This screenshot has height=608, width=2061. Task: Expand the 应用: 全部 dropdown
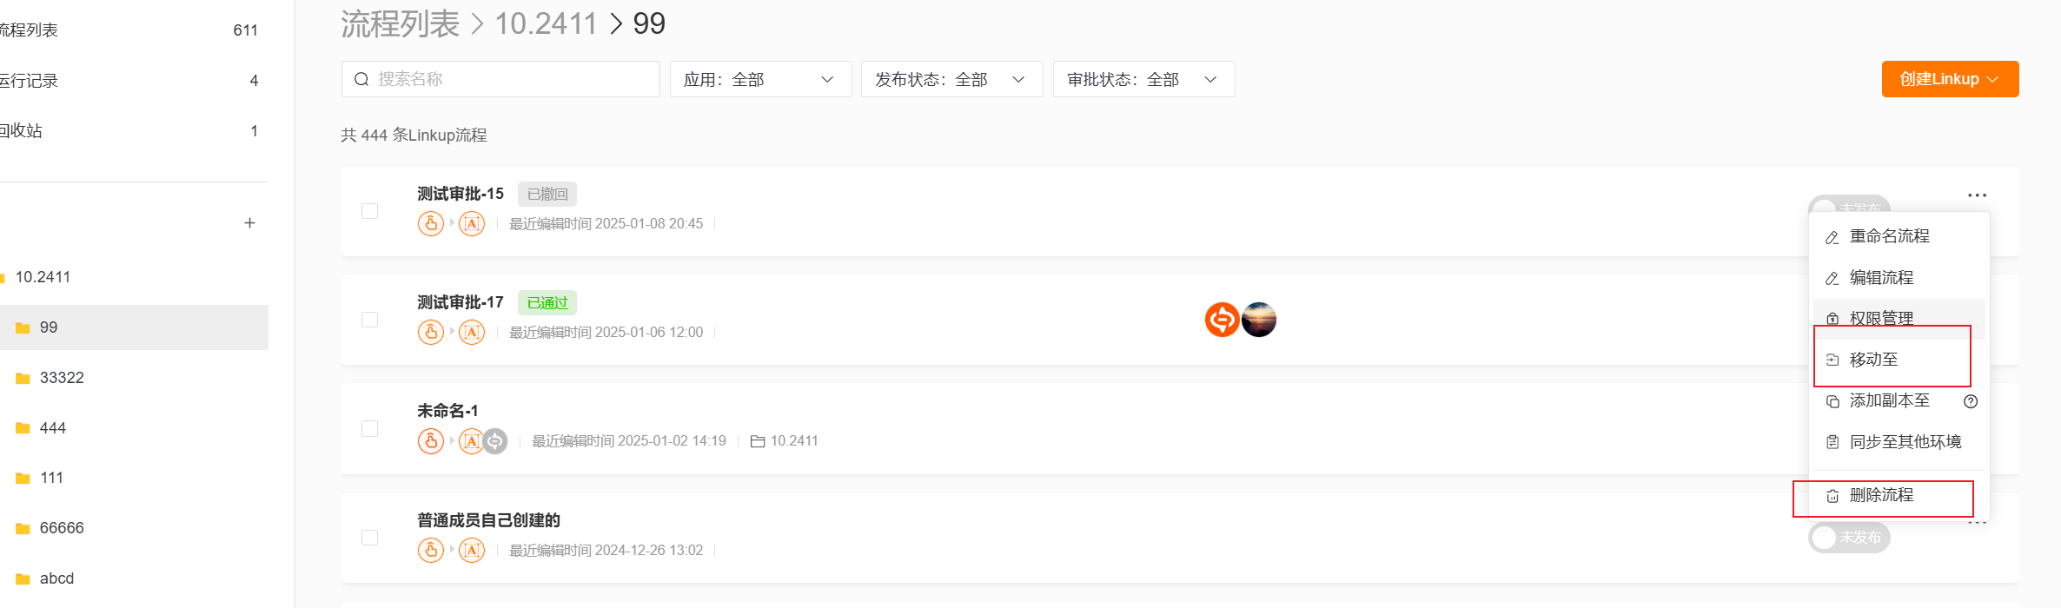[760, 79]
